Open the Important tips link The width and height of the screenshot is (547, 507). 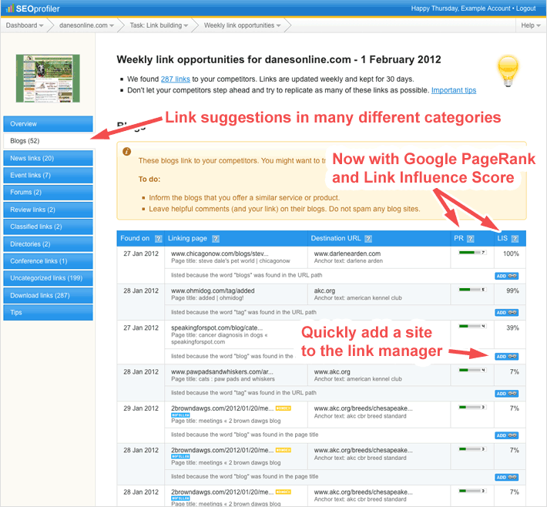click(454, 90)
